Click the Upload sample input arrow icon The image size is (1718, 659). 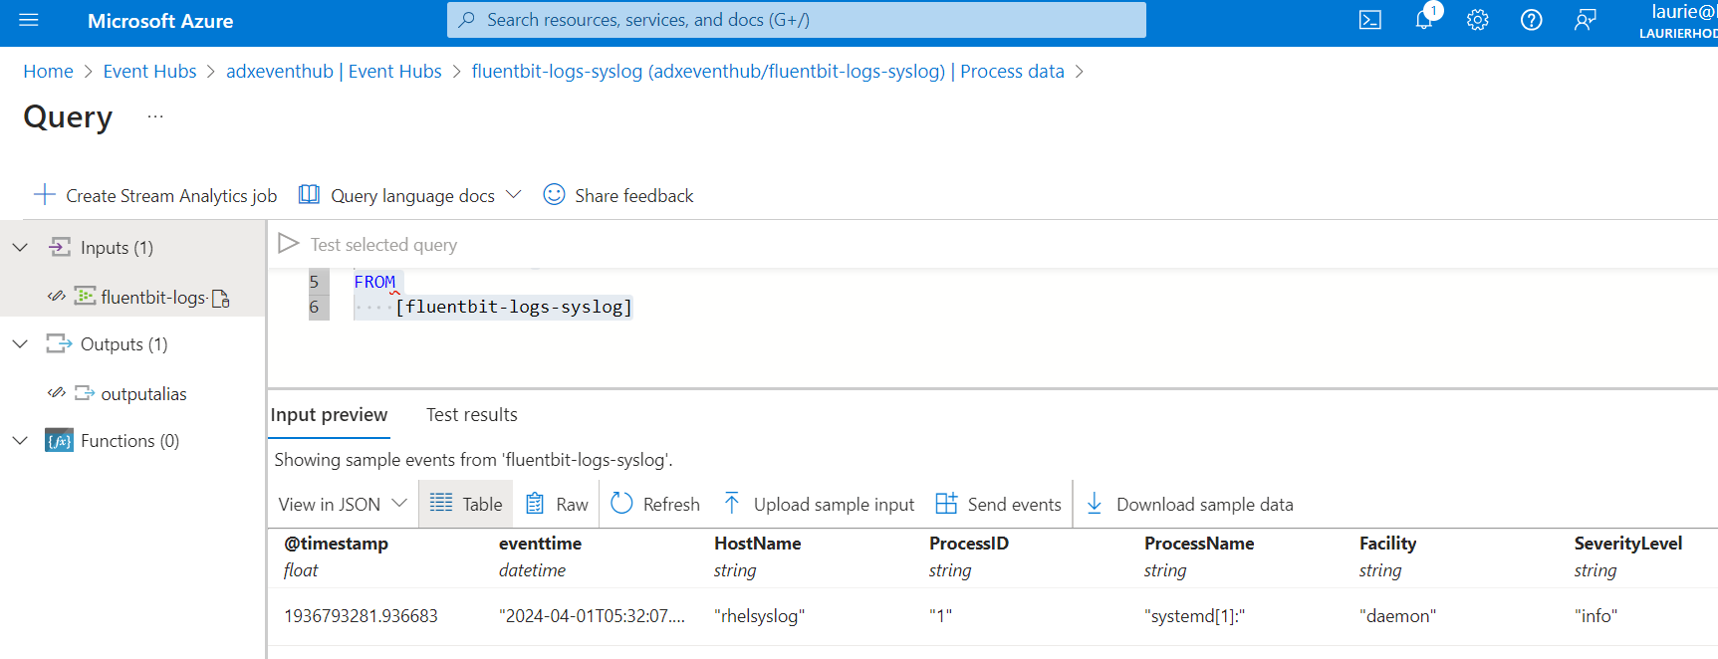732,503
